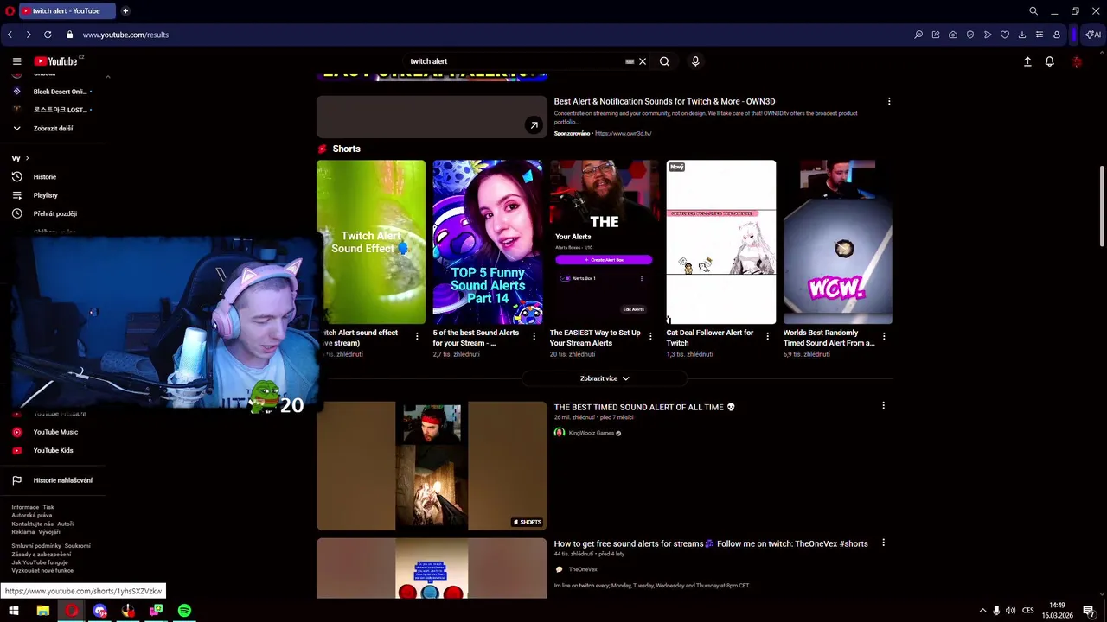Open YouTube notifications bell
1107x622 pixels.
1049,61
